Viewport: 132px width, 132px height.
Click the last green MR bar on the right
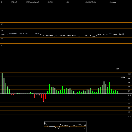(117, 92)
